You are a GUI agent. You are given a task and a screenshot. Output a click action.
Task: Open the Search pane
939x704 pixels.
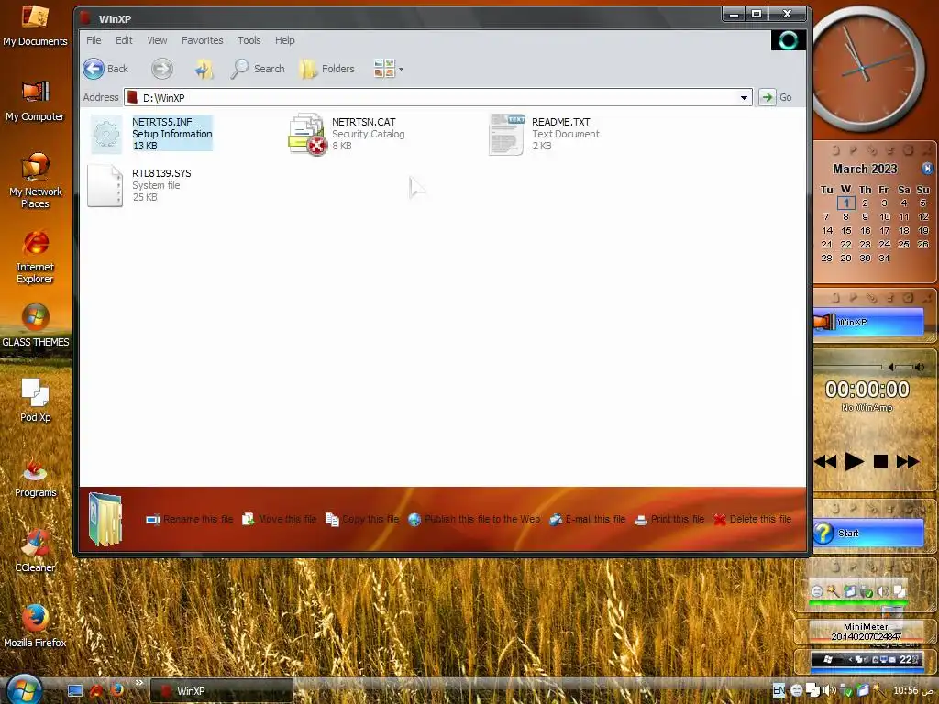point(258,69)
